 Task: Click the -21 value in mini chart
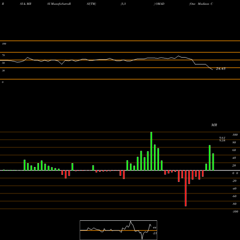[155, 233]
